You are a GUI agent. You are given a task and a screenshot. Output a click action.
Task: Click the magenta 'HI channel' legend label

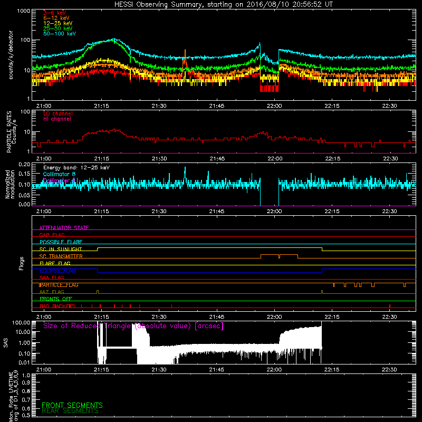(57, 119)
